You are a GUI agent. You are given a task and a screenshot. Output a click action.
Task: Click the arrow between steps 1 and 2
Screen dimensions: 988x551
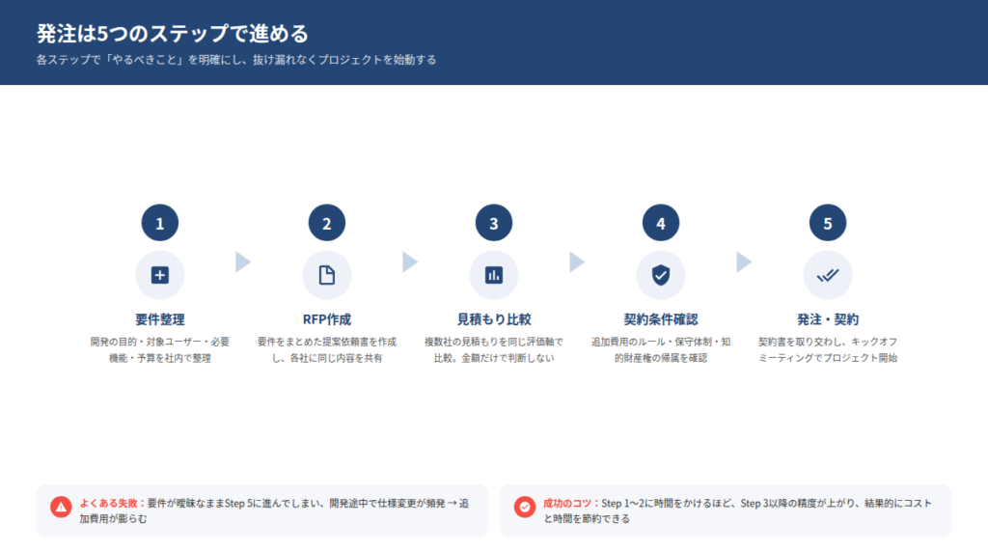click(243, 262)
